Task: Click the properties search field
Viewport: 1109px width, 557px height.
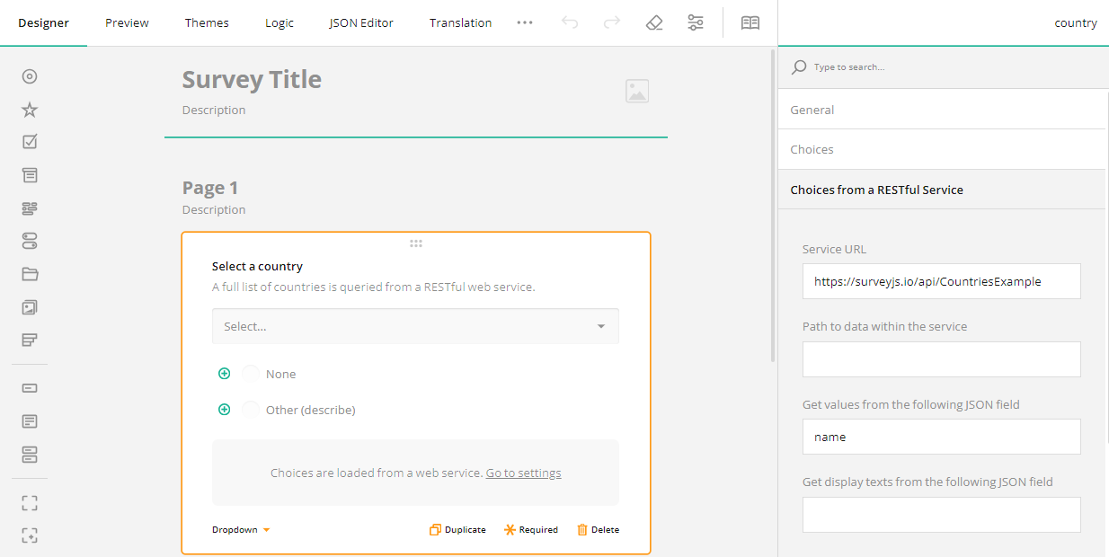Action: click(899, 66)
